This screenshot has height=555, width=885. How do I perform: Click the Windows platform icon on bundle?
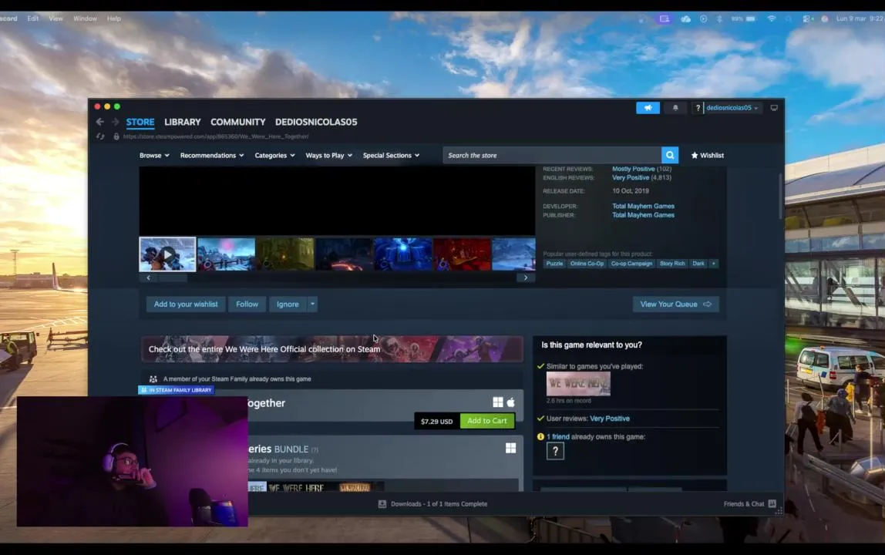pyautogui.click(x=510, y=448)
